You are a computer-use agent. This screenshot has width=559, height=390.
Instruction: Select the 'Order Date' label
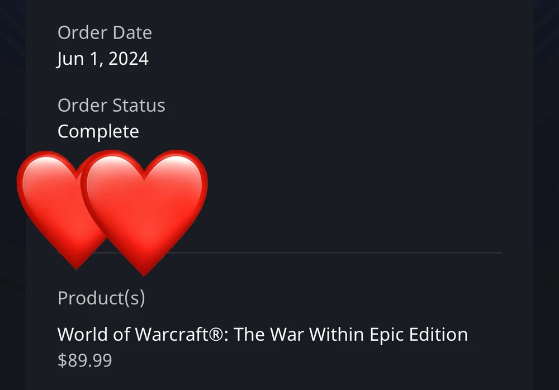(x=105, y=33)
